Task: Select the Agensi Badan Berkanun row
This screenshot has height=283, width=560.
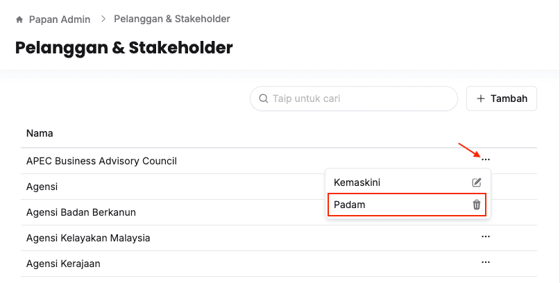Action: (80, 212)
